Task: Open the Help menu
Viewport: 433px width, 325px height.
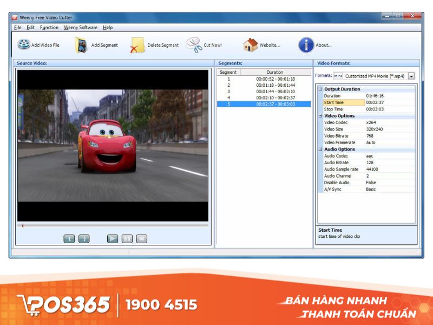Action: click(108, 28)
